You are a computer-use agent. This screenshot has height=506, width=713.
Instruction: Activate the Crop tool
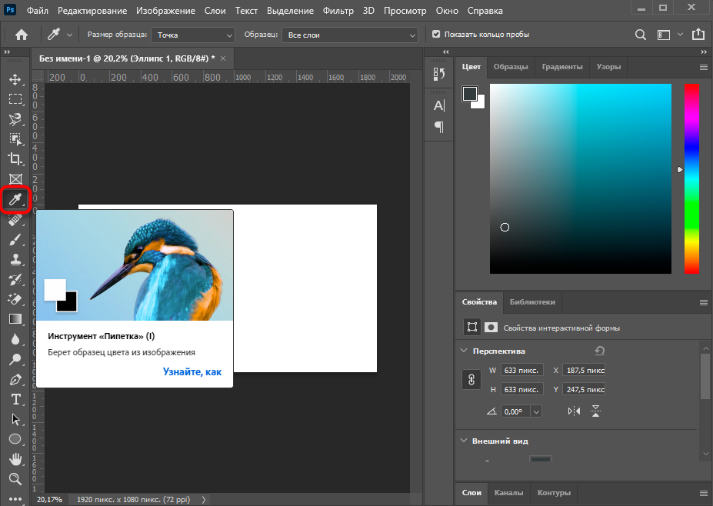15,159
